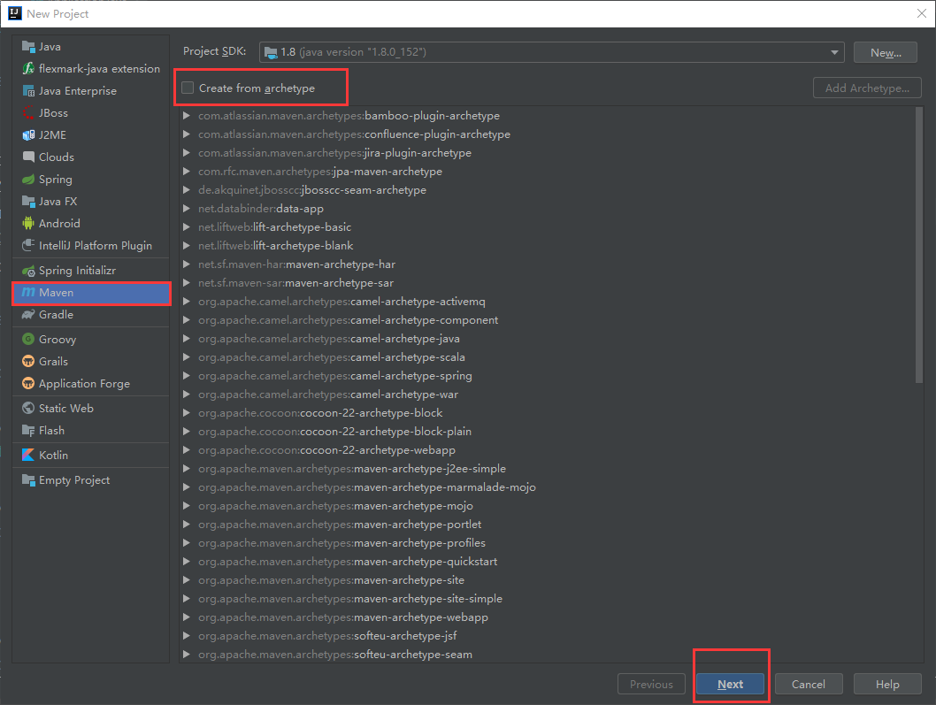
Task: Select the Java project type icon
Action: tap(28, 47)
